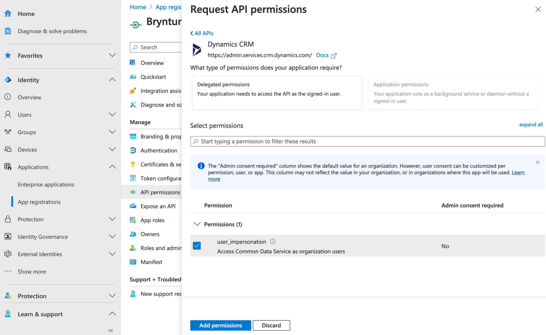Collapse the Permissions (1) group
The width and height of the screenshot is (546, 335).
point(197,224)
